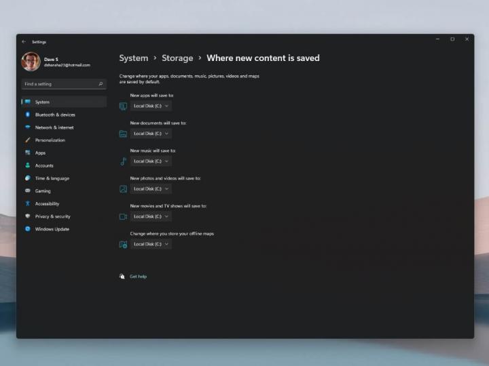
Task: Open the New movies and TV shows dropdown
Action: click(x=151, y=217)
